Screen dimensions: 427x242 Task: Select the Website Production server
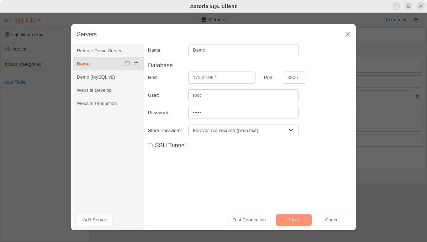coord(97,103)
